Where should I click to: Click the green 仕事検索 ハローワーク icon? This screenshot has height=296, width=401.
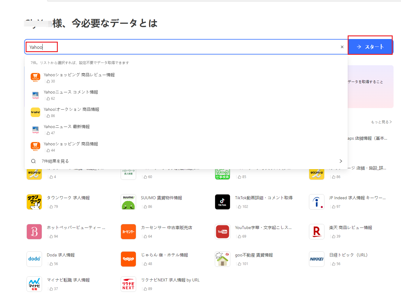223,174
